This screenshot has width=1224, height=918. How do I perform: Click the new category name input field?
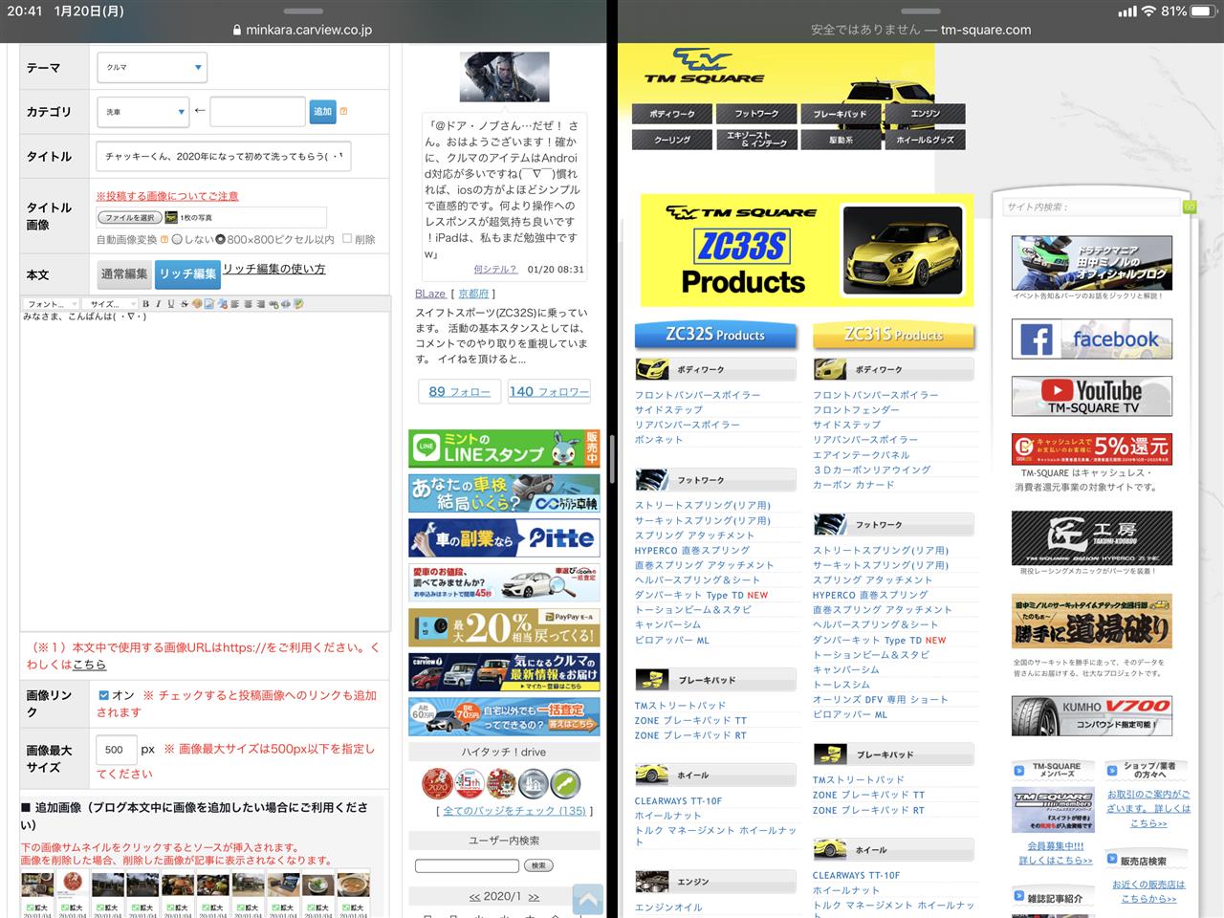click(258, 112)
